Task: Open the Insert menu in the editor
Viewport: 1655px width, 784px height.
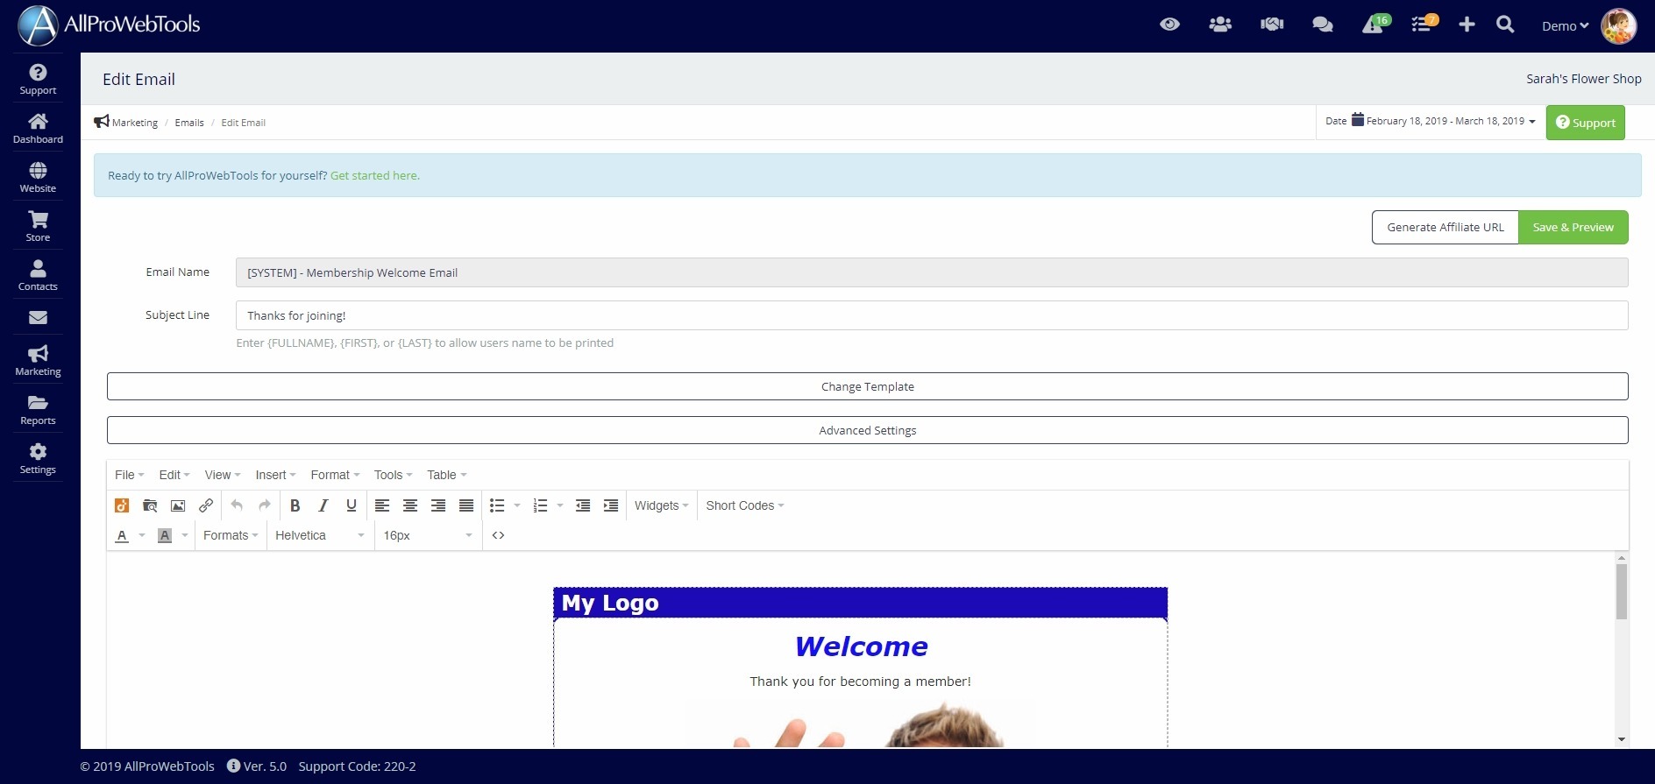Action: pos(275,475)
